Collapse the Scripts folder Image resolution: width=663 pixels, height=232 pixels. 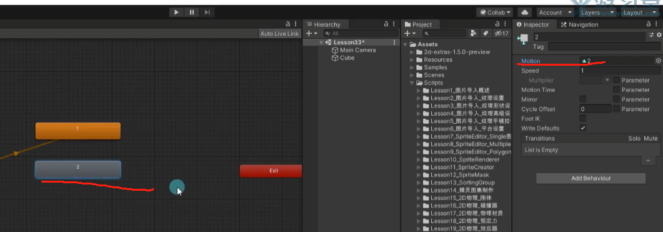click(412, 83)
